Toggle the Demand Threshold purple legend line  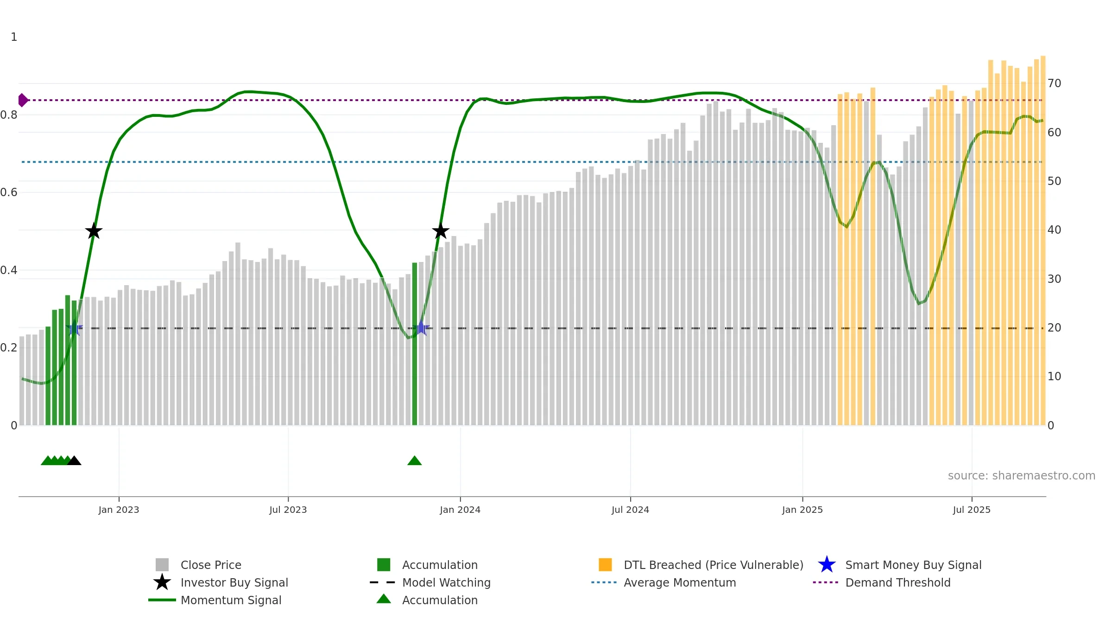[826, 582]
